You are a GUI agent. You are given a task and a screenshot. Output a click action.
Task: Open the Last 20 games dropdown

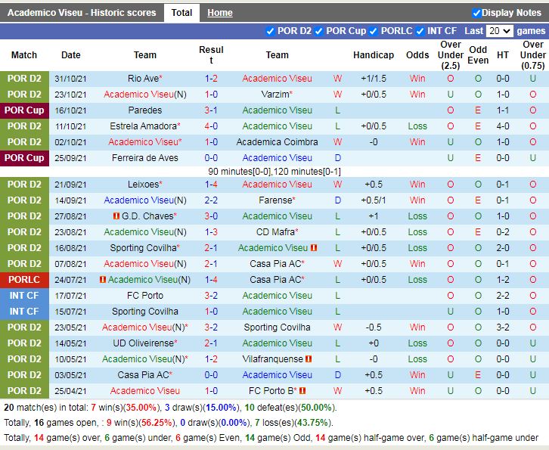[x=500, y=31]
